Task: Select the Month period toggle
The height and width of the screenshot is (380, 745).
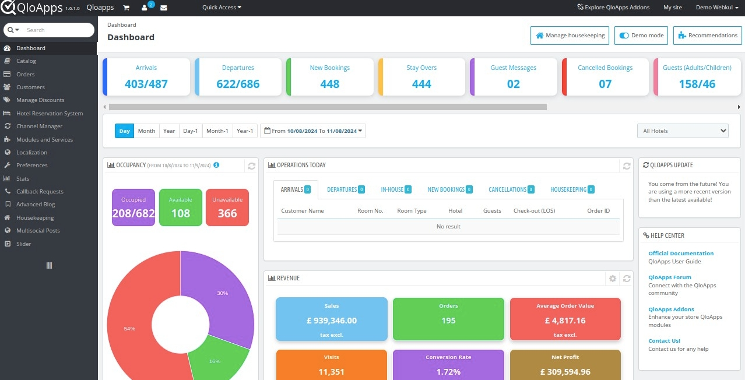Action: (146, 131)
